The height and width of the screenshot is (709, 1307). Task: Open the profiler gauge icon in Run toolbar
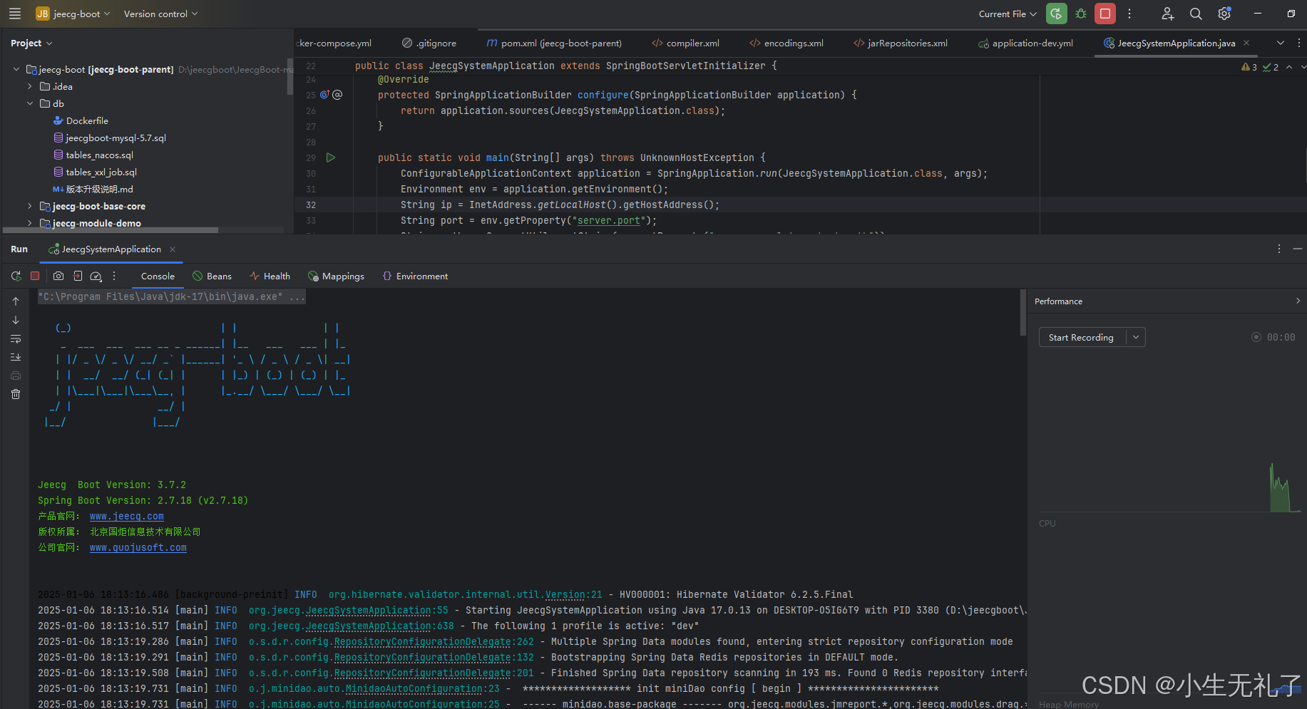(96, 276)
